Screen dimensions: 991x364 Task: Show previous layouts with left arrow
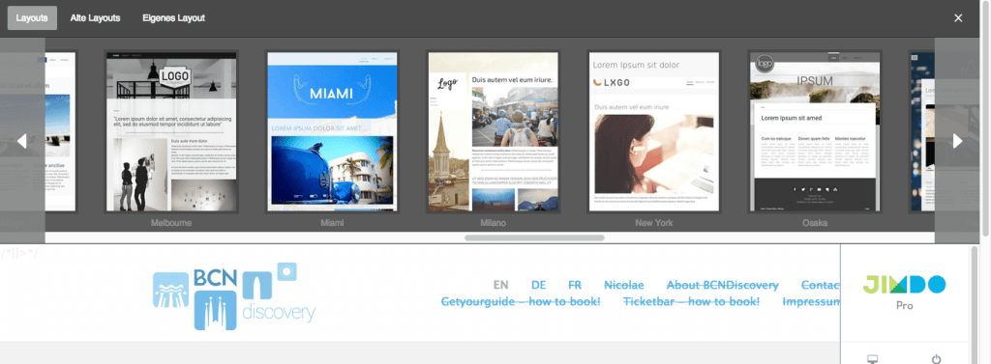22,141
